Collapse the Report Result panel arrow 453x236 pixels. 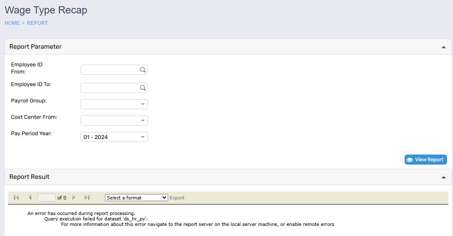pos(443,177)
